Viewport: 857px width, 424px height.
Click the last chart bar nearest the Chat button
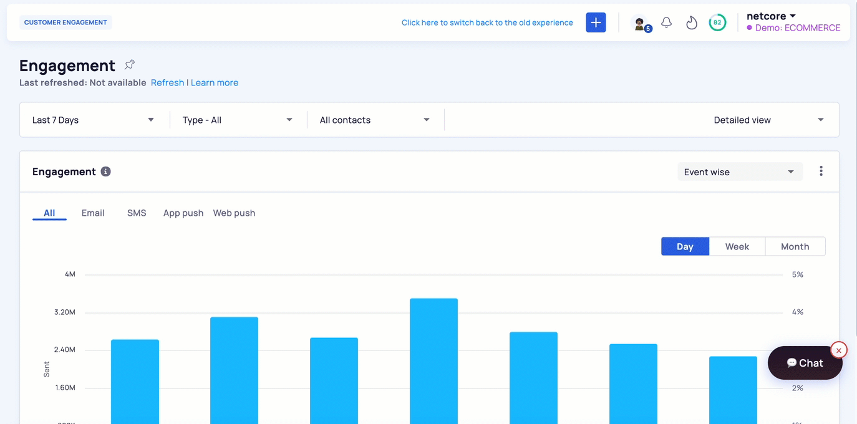click(x=733, y=390)
